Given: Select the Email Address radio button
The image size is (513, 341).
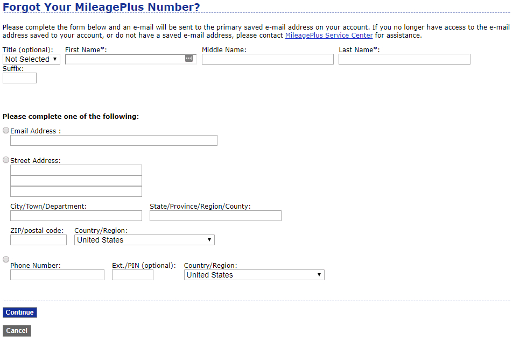Looking at the screenshot, I should click(x=6, y=130).
